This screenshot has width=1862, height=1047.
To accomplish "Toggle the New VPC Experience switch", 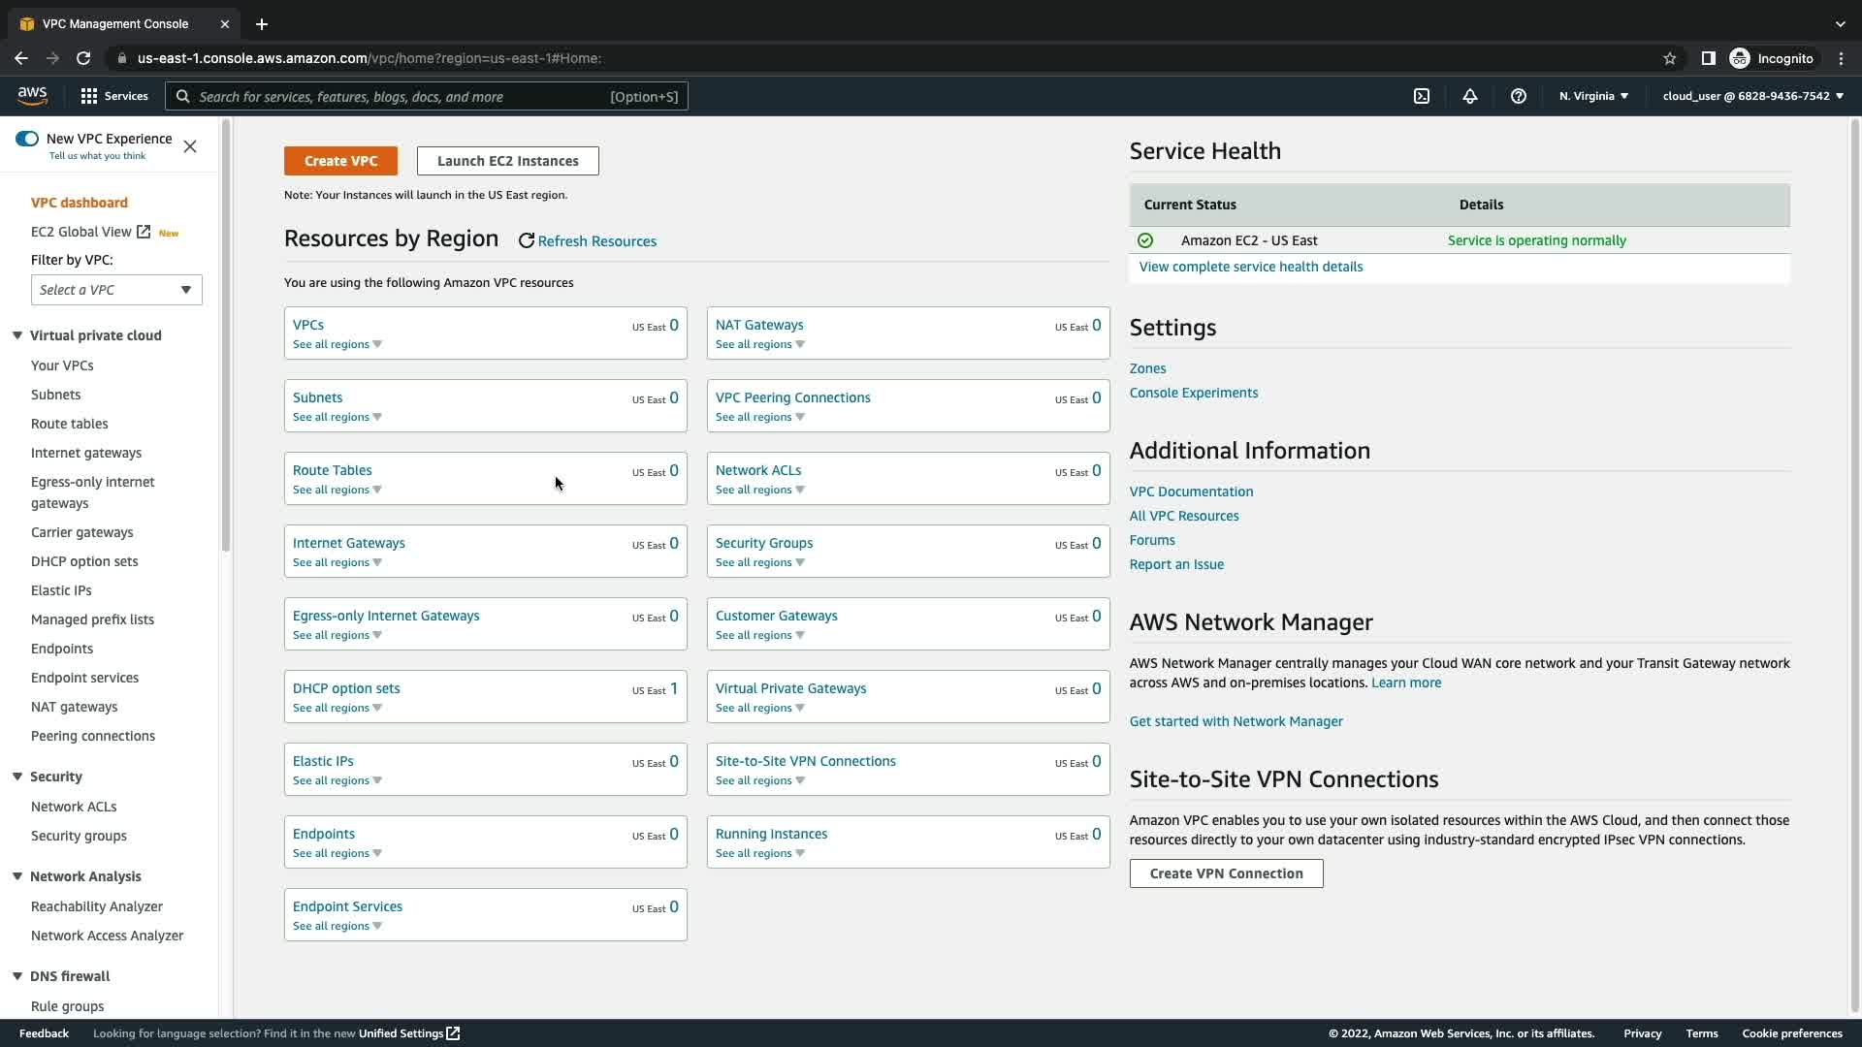I will point(27,139).
